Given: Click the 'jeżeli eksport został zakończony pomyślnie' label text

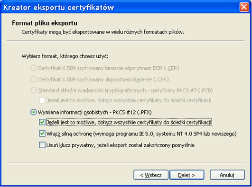Looking at the screenshot, I should (x=146, y=145).
